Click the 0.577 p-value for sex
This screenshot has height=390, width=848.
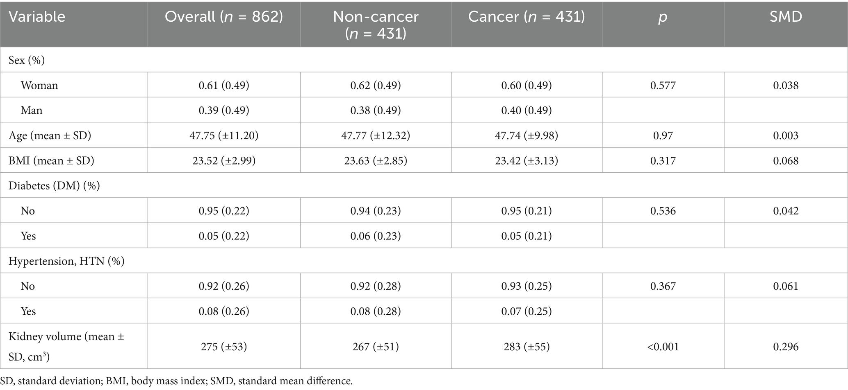pos(663,86)
